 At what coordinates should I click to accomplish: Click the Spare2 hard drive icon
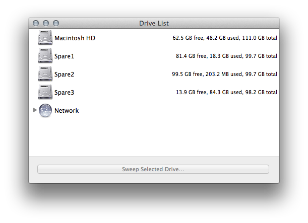coord(45,75)
